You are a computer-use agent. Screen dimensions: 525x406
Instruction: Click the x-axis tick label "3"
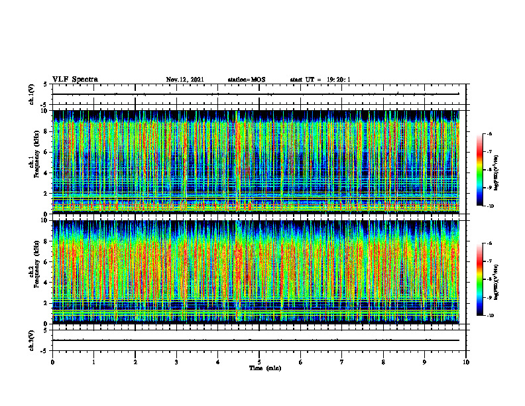pos(176,362)
